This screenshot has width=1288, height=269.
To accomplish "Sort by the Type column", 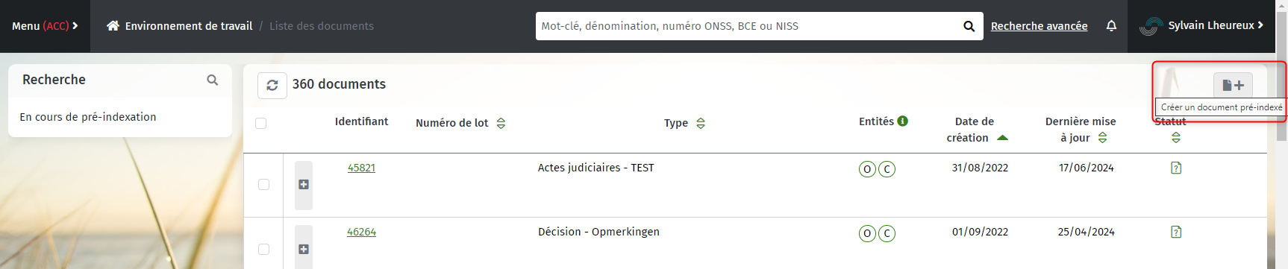I will click(x=701, y=123).
